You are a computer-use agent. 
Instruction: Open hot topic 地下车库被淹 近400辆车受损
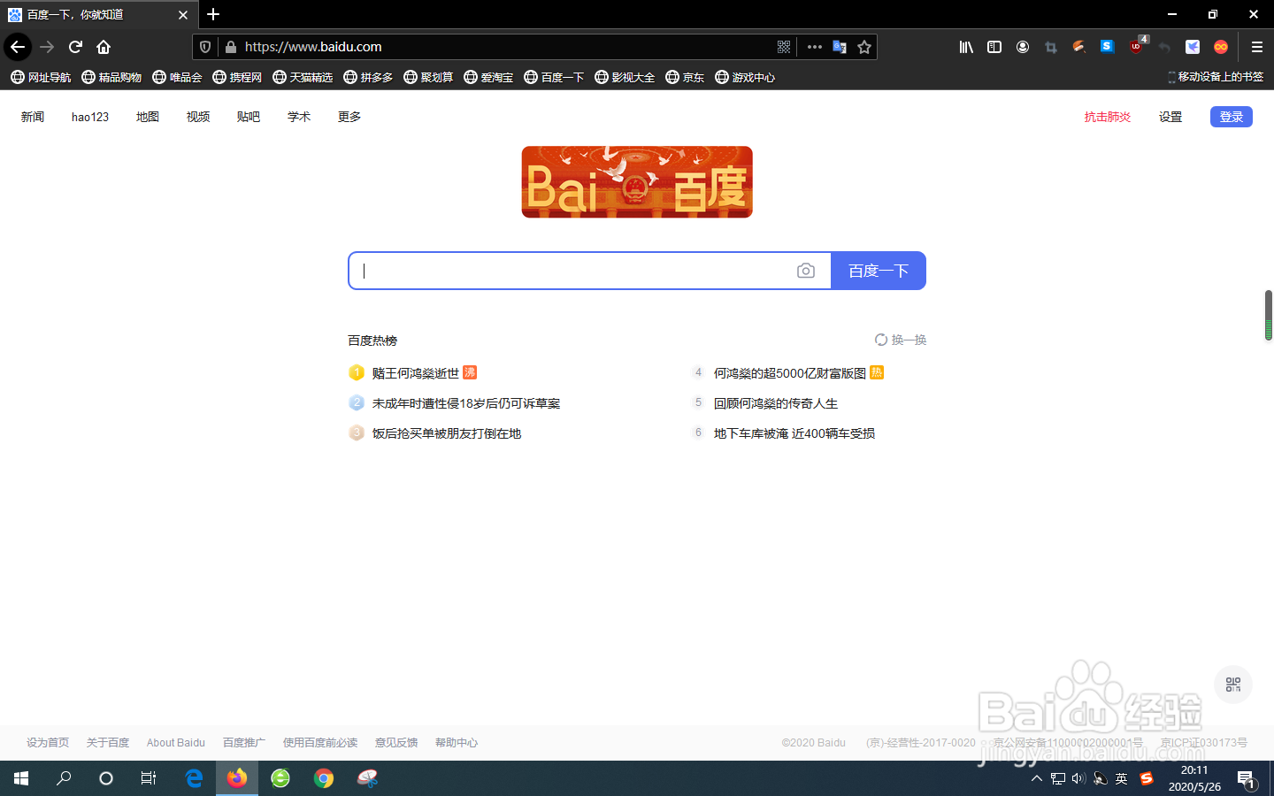pos(794,433)
